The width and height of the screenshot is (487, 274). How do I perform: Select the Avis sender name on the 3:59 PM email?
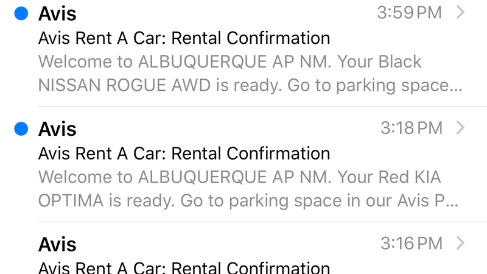[x=57, y=13]
